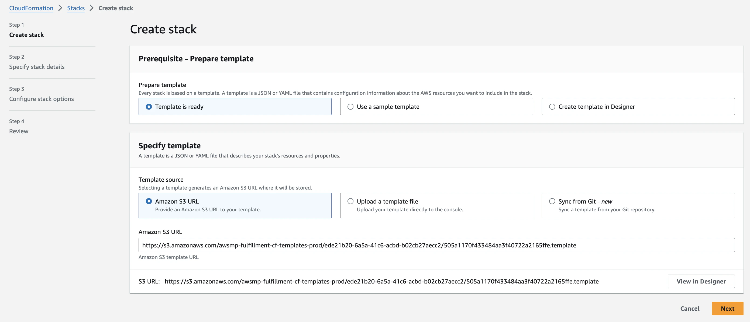The height and width of the screenshot is (322, 750).
Task: Open the CloudFormation breadcrumb link
Action: click(31, 8)
